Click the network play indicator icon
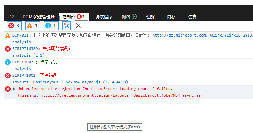The image size is (253, 133). [134, 17]
